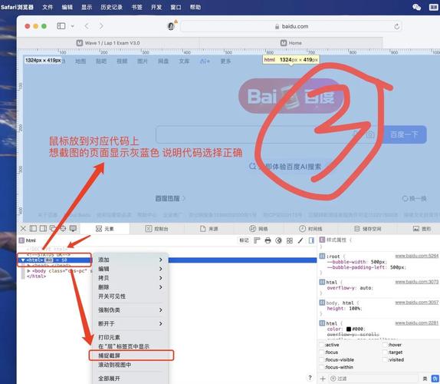The height and width of the screenshot is (384, 440).
Task: Enable the :active pseudo-class checkbox
Action: (x=322, y=345)
